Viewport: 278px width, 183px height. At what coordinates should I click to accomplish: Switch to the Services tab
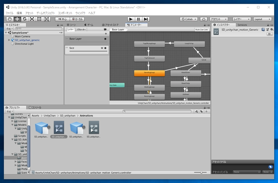(242, 25)
